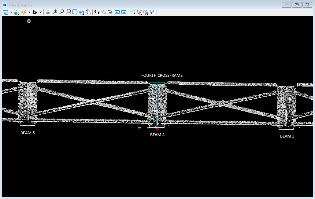Image resolution: width=315 pixels, height=199 pixels.
Task: Go to View Next
Action: 124,12
